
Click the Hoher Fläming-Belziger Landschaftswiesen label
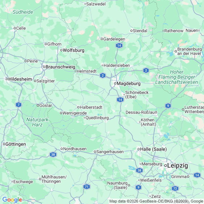[177, 77]
